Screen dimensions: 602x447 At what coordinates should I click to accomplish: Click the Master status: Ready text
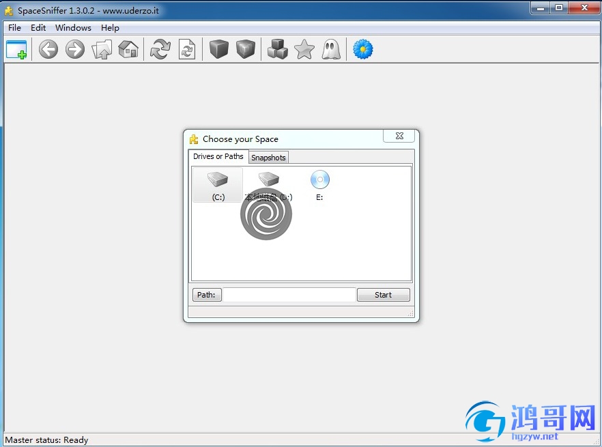coord(46,440)
